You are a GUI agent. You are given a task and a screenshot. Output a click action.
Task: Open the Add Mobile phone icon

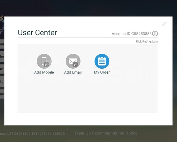point(44,61)
